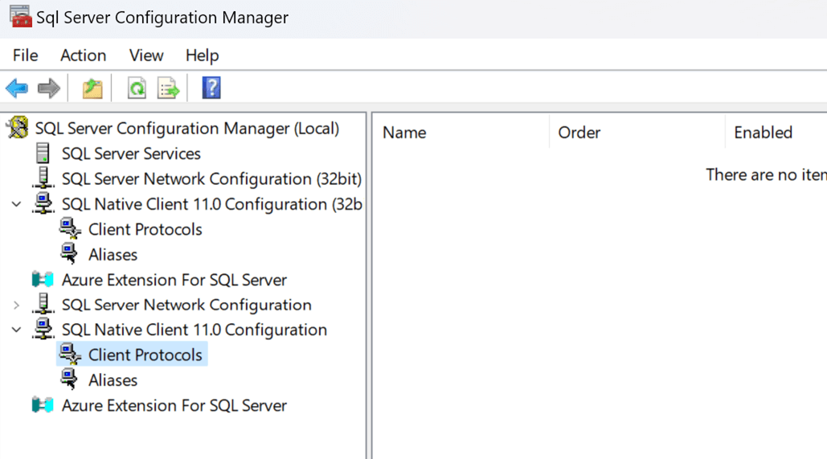Screen dimensions: 827x459
Task: Click the SQL Native Client 11.0 Configuration icon (non-32bit)
Action: [43, 330]
